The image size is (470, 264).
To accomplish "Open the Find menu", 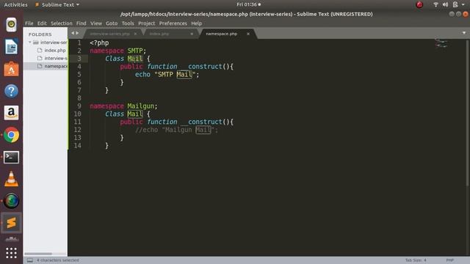I will click(x=81, y=23).
